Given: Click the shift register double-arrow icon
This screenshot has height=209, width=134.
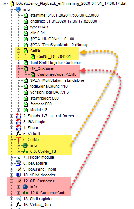Looking at the screenshot, I should coord(18,199).
